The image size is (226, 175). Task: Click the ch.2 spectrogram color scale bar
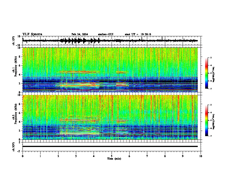point(206,120)
